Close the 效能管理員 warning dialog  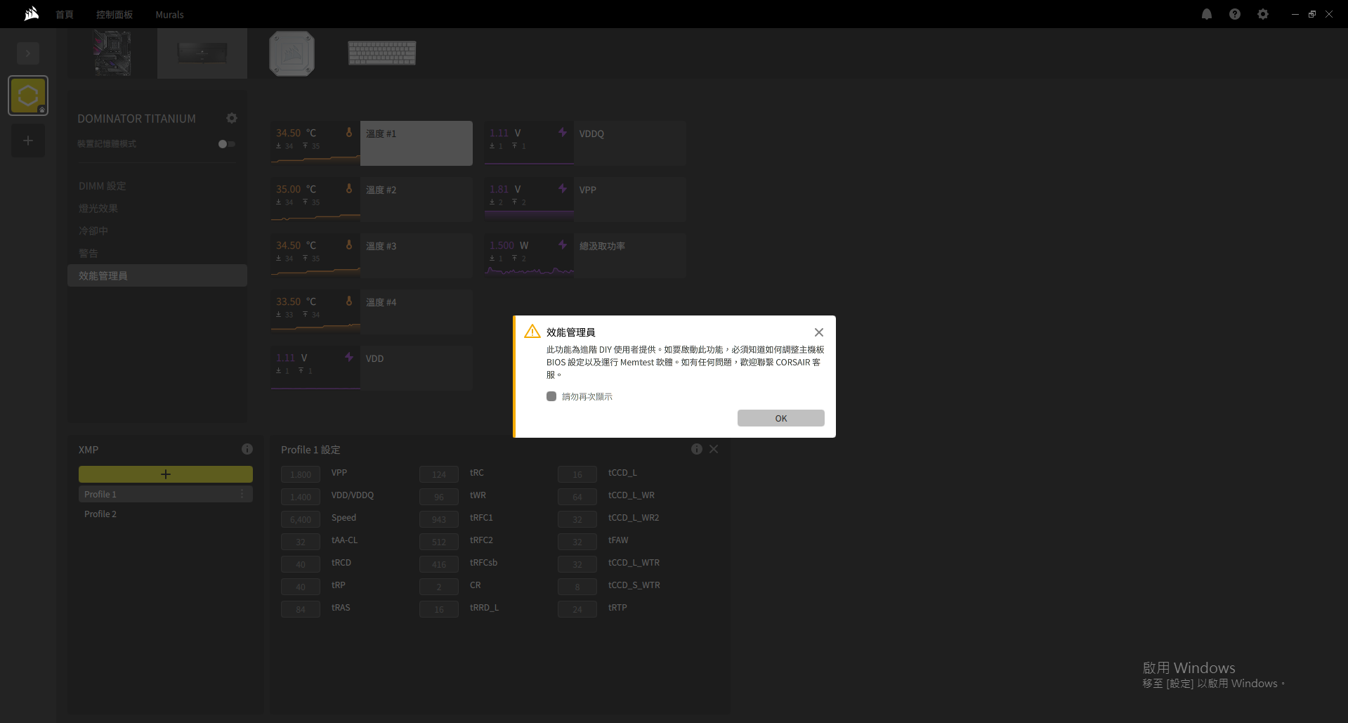coord(819,332)
